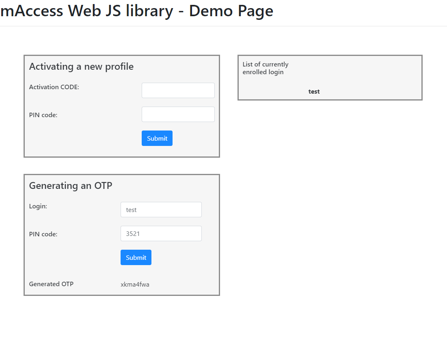The image size is (447, 349).
Task: Click blank area below Submit in new profile panel
Action: [157, 151]
